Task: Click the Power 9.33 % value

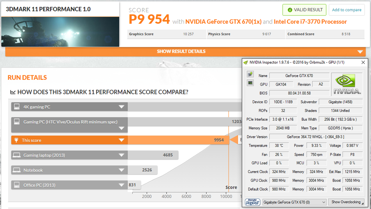Action: (x=316, y=145)
